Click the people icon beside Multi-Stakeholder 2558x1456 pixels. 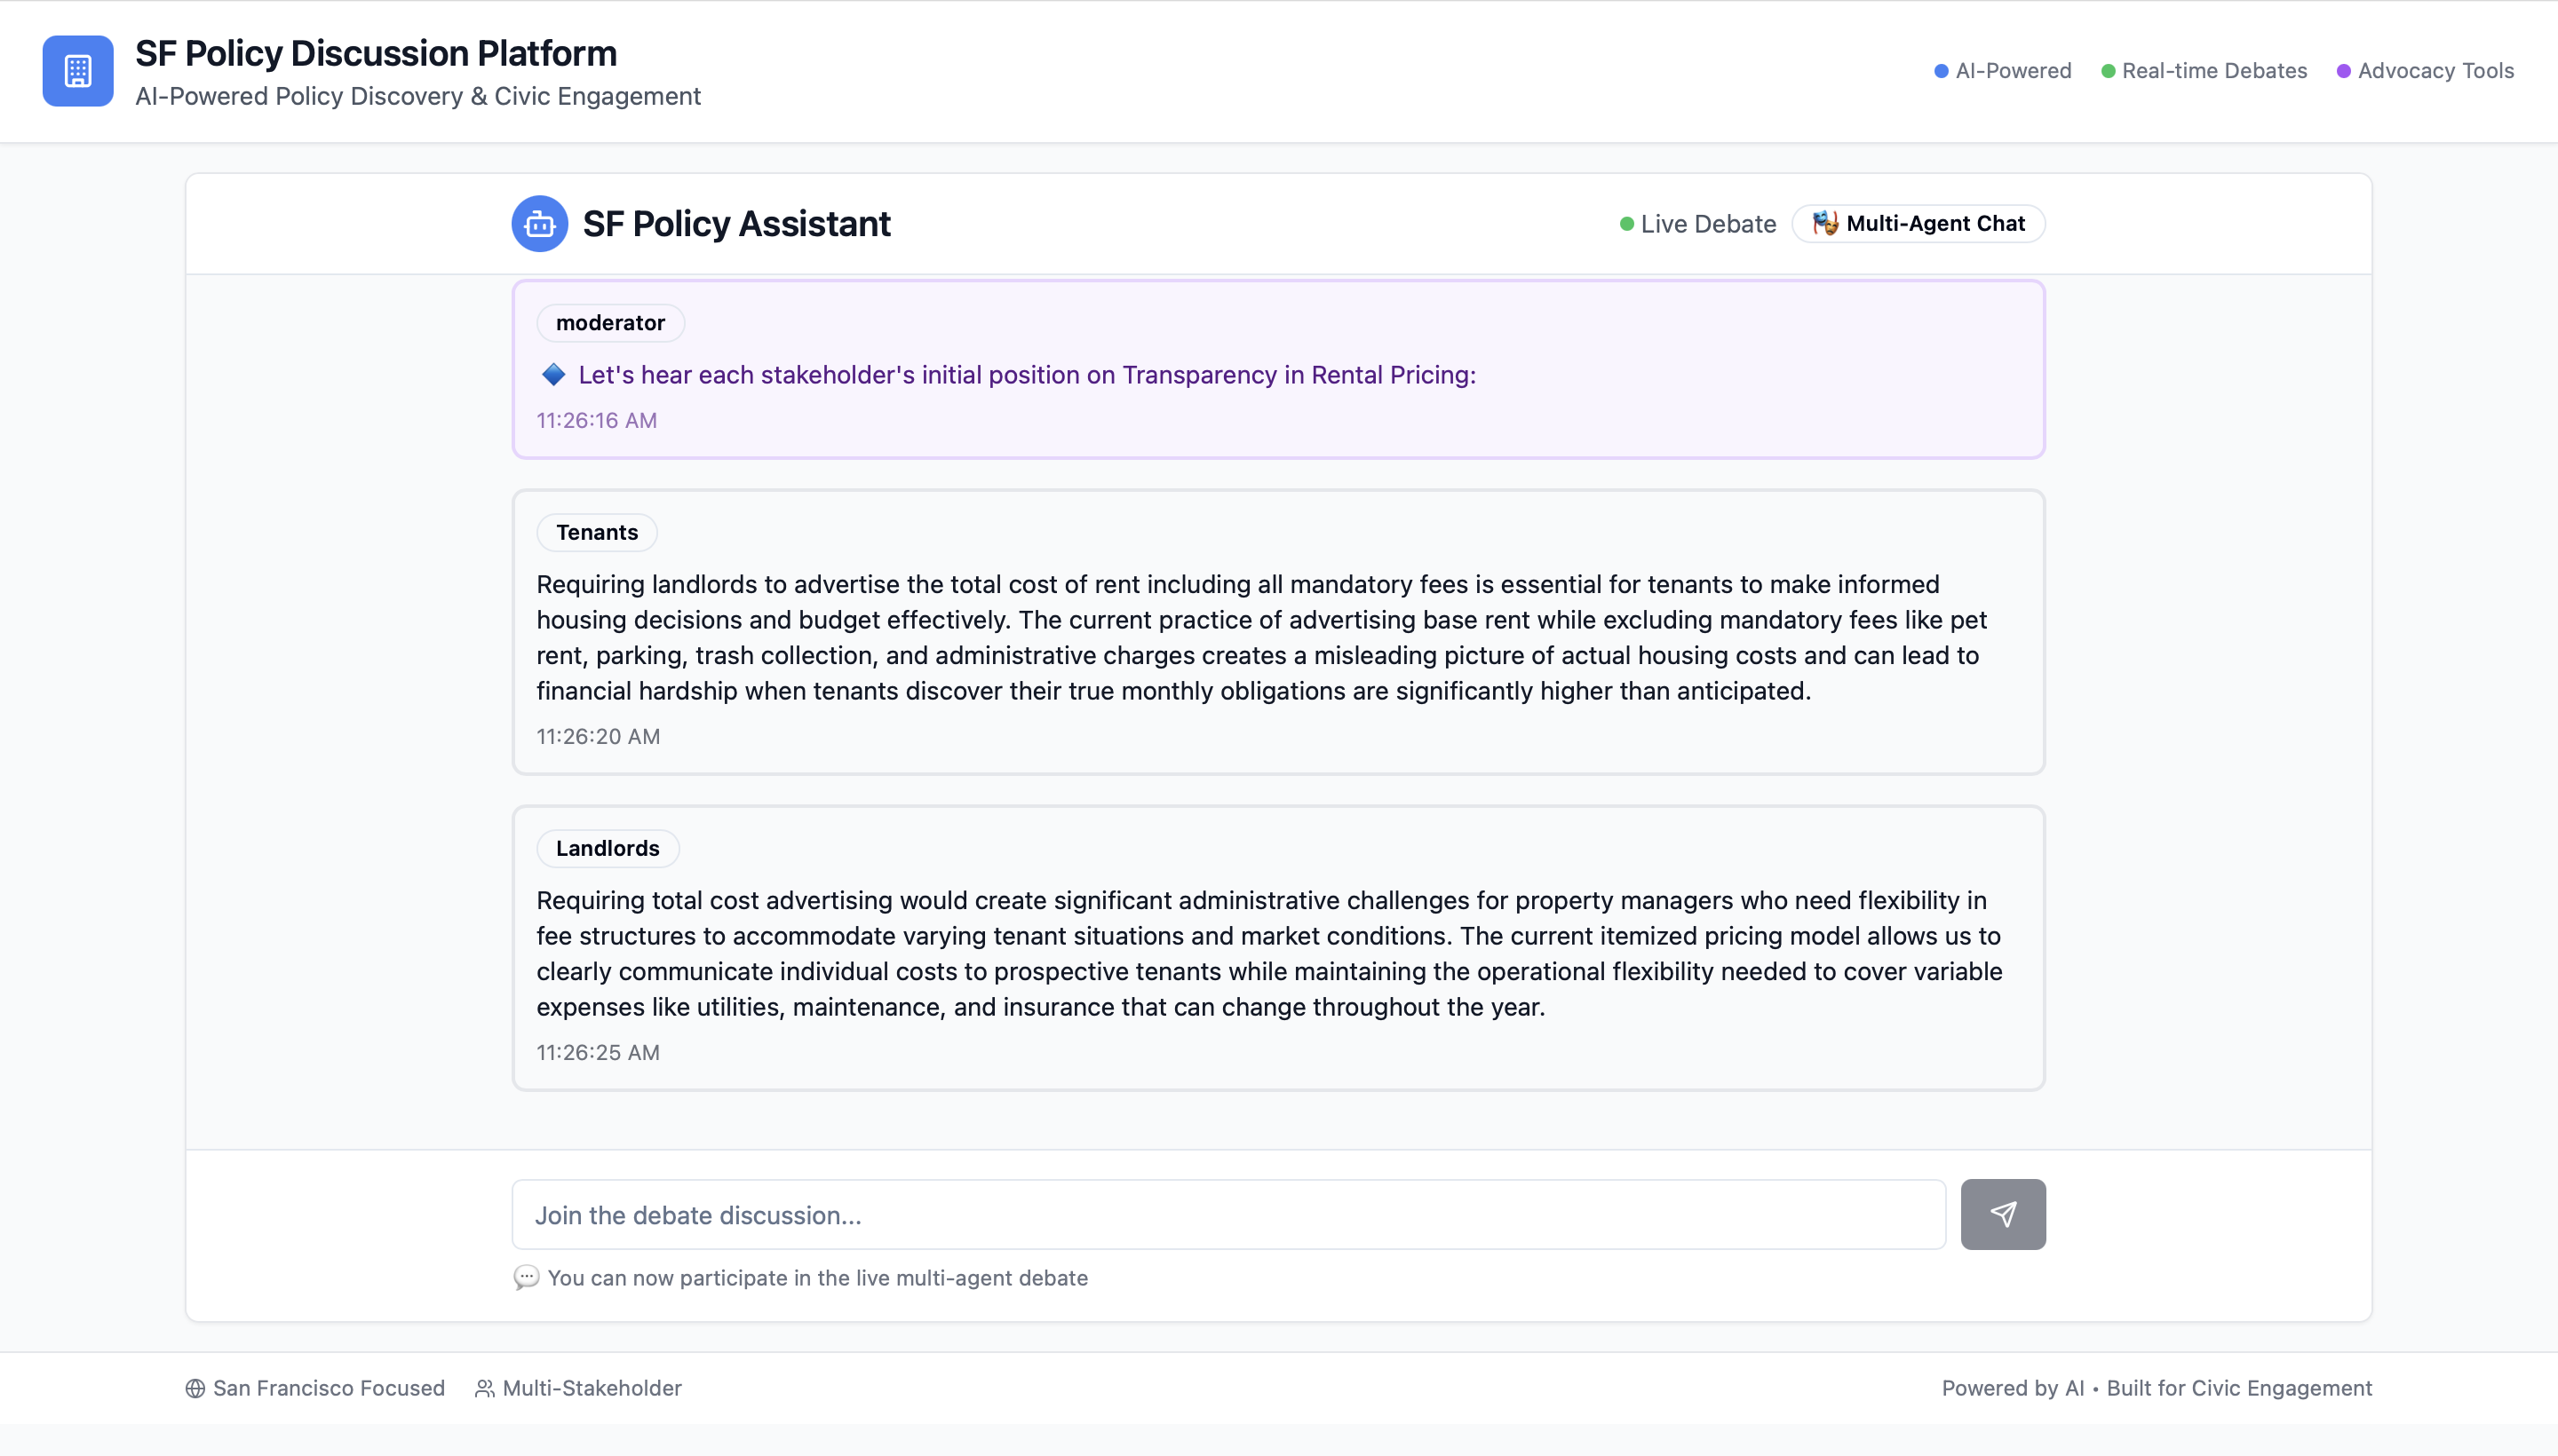(484, 1388)
